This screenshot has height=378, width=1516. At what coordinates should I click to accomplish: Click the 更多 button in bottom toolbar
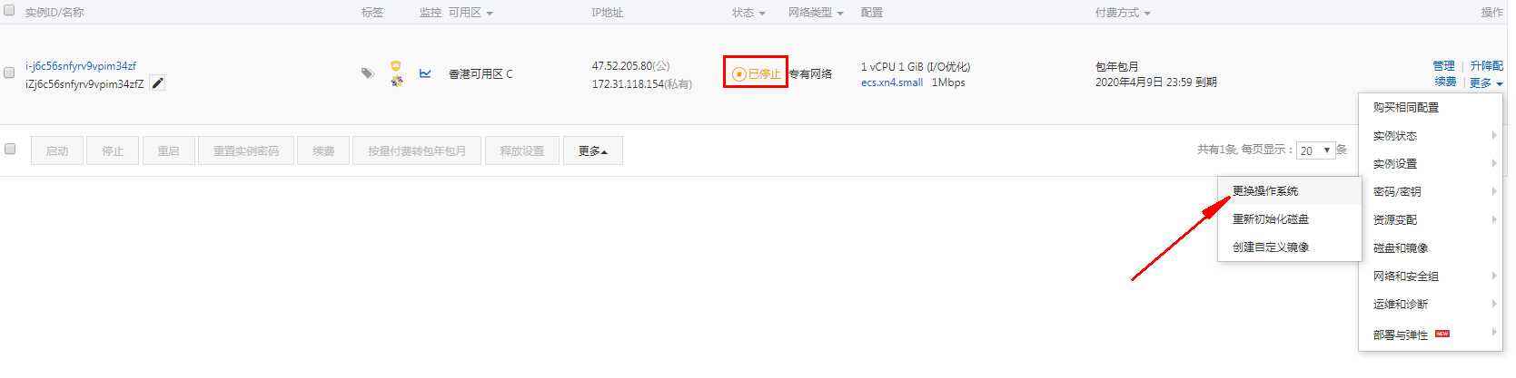click(592, 150)
